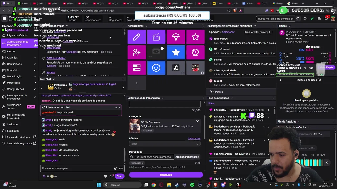Click the Filtro link in activity feed

[x=211, y=103]
